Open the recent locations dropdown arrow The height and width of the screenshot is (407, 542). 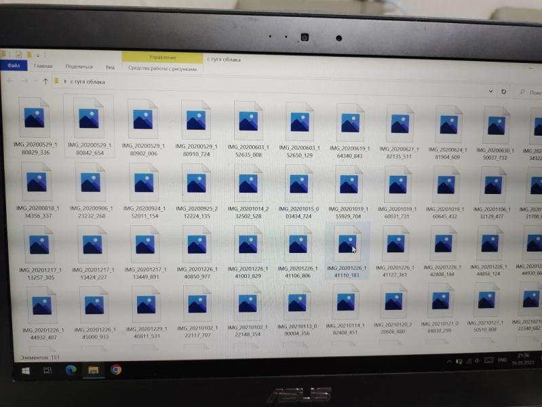[x=35, y=81]
